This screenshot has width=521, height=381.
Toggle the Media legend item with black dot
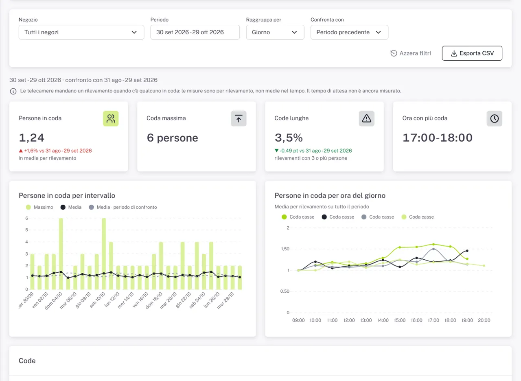[x=71, y=207]
